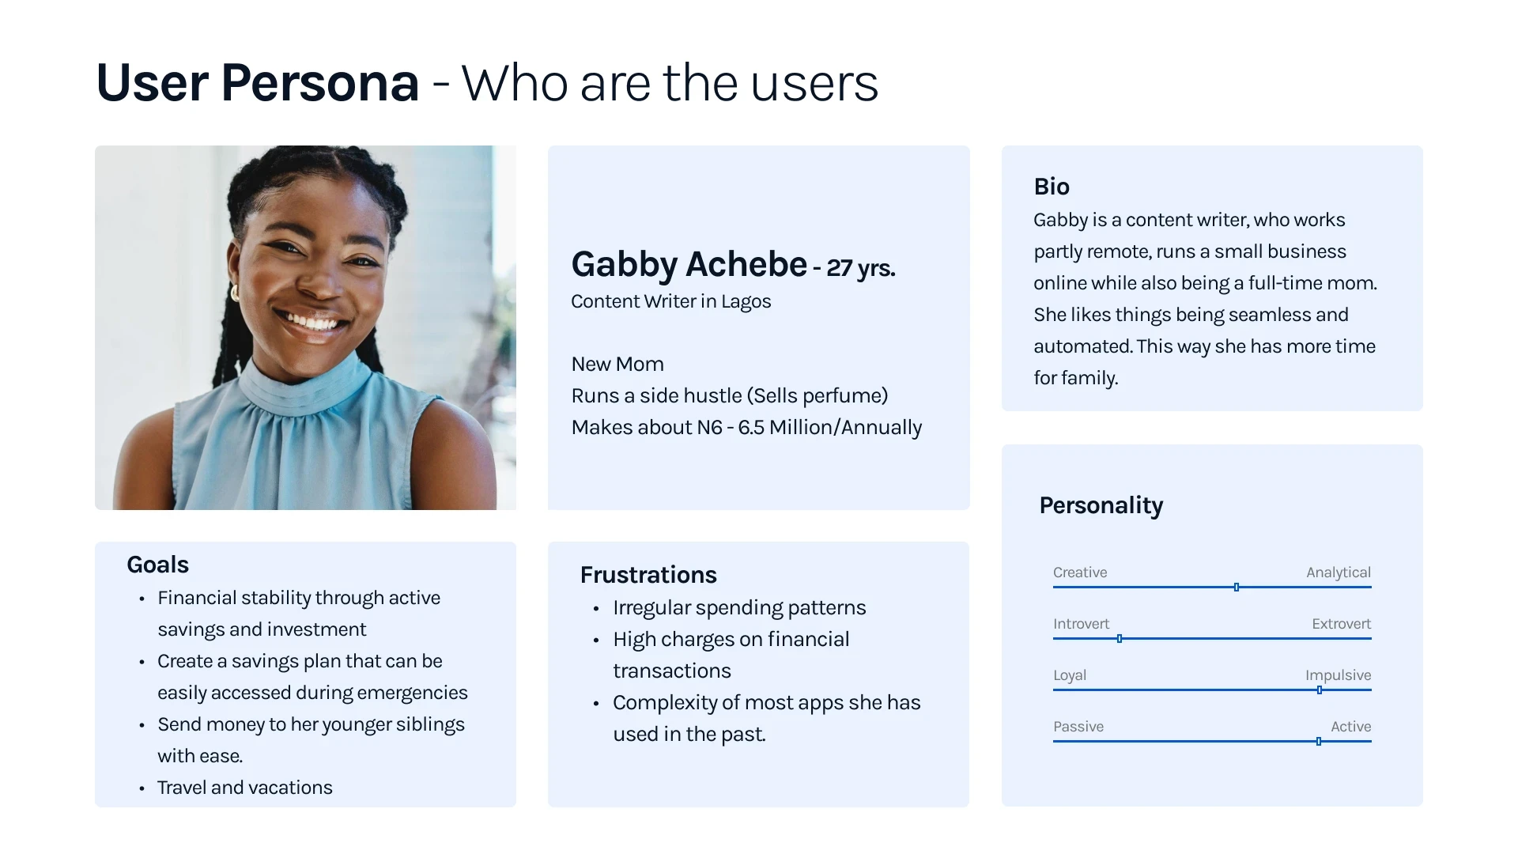The height and width of the screenshot is (854, 1518).
Task: Click the "Bio" heading
Action: [1052, 187]
